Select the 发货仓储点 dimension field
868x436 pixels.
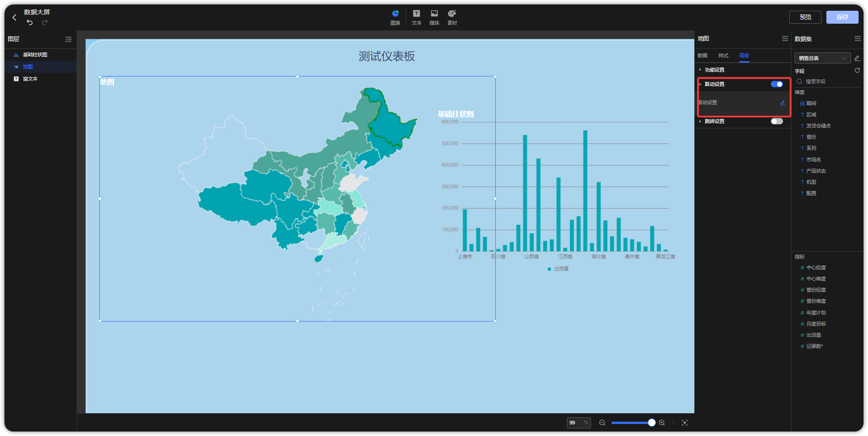pos(818,126)
